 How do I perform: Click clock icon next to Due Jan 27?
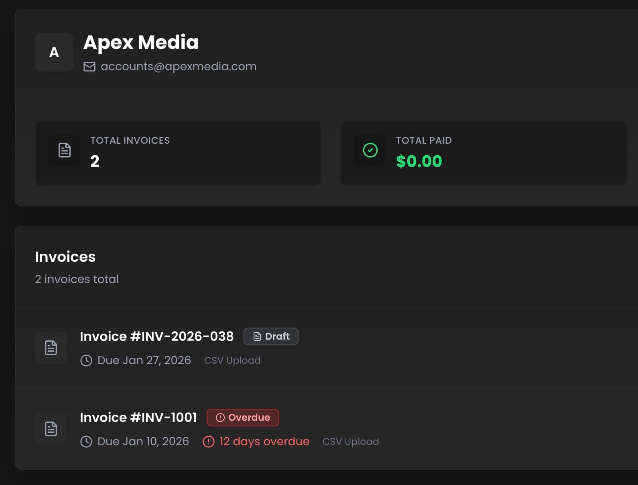[x=86, y=361]
